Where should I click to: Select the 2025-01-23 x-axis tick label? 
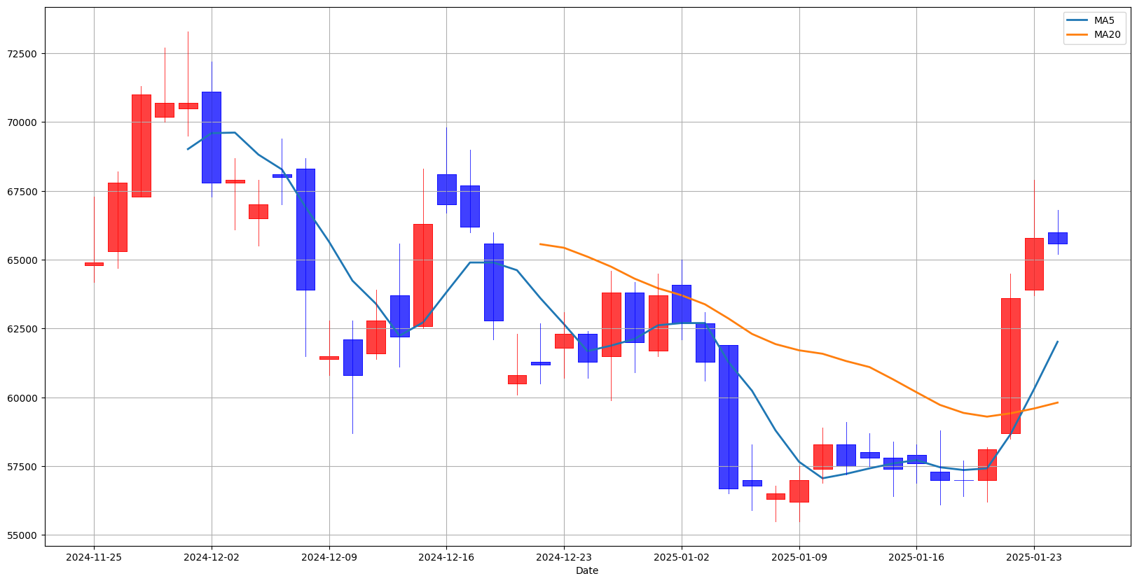click(x=1034, y=557)
